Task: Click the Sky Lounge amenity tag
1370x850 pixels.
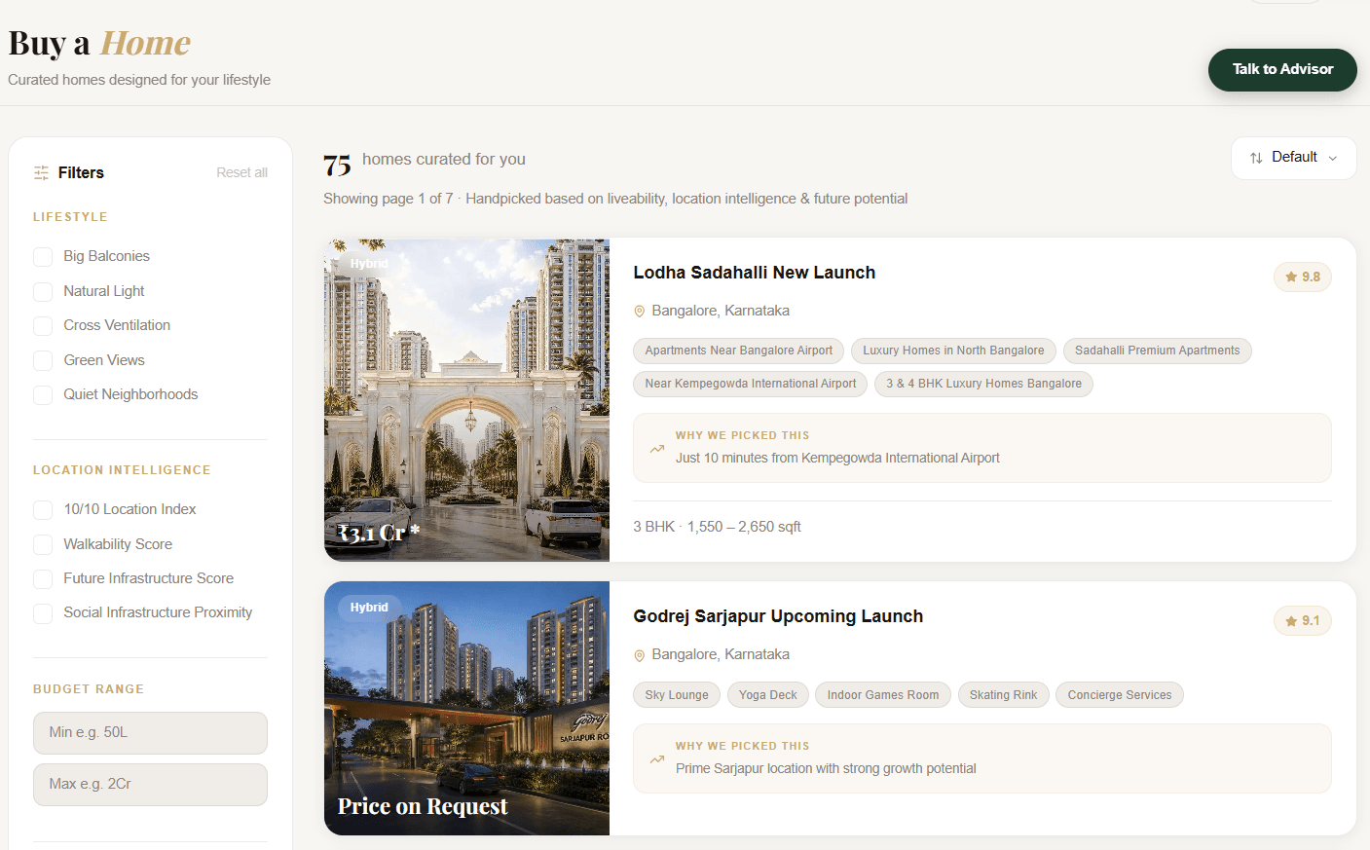Action: (677, 695)
